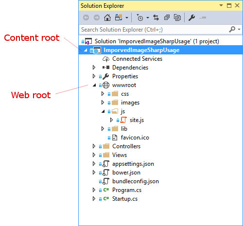Screen dimensions: 243x226
Task: Select the Views folder label
Action: pyautogui.click(x=120, y=155)
